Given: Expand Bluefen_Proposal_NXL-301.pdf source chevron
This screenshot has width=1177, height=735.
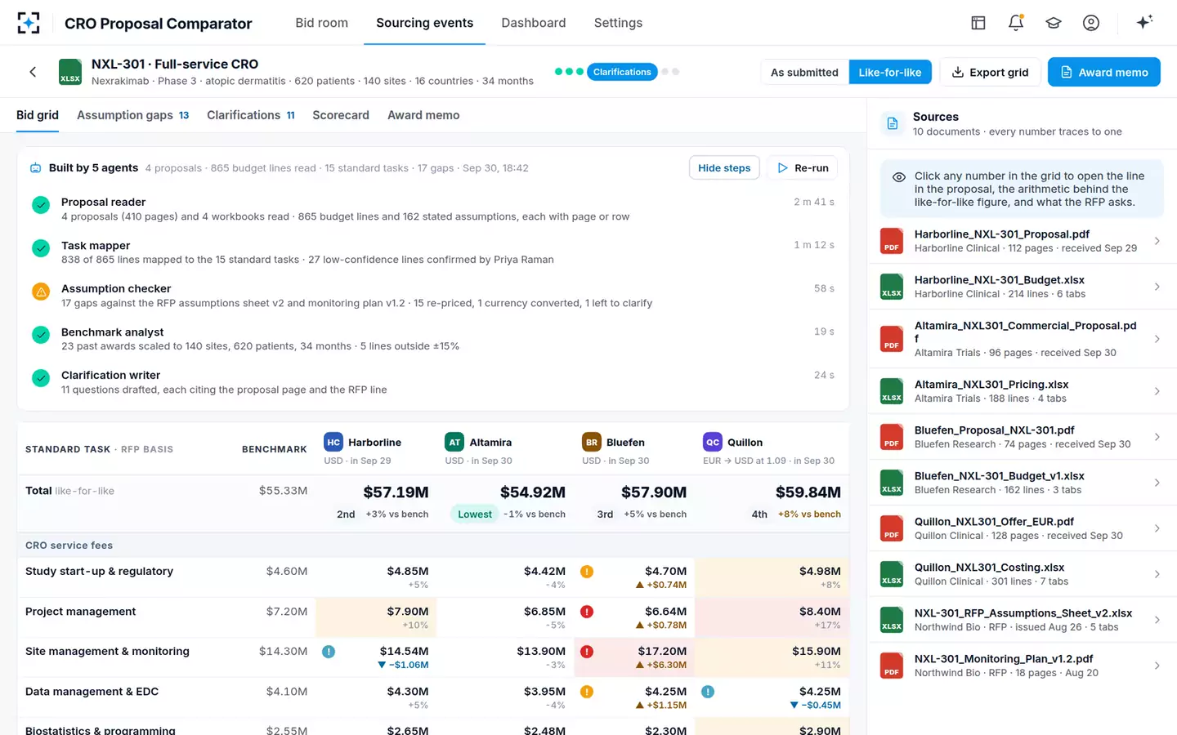Looking at the screenshot, I should point(1157,437).
